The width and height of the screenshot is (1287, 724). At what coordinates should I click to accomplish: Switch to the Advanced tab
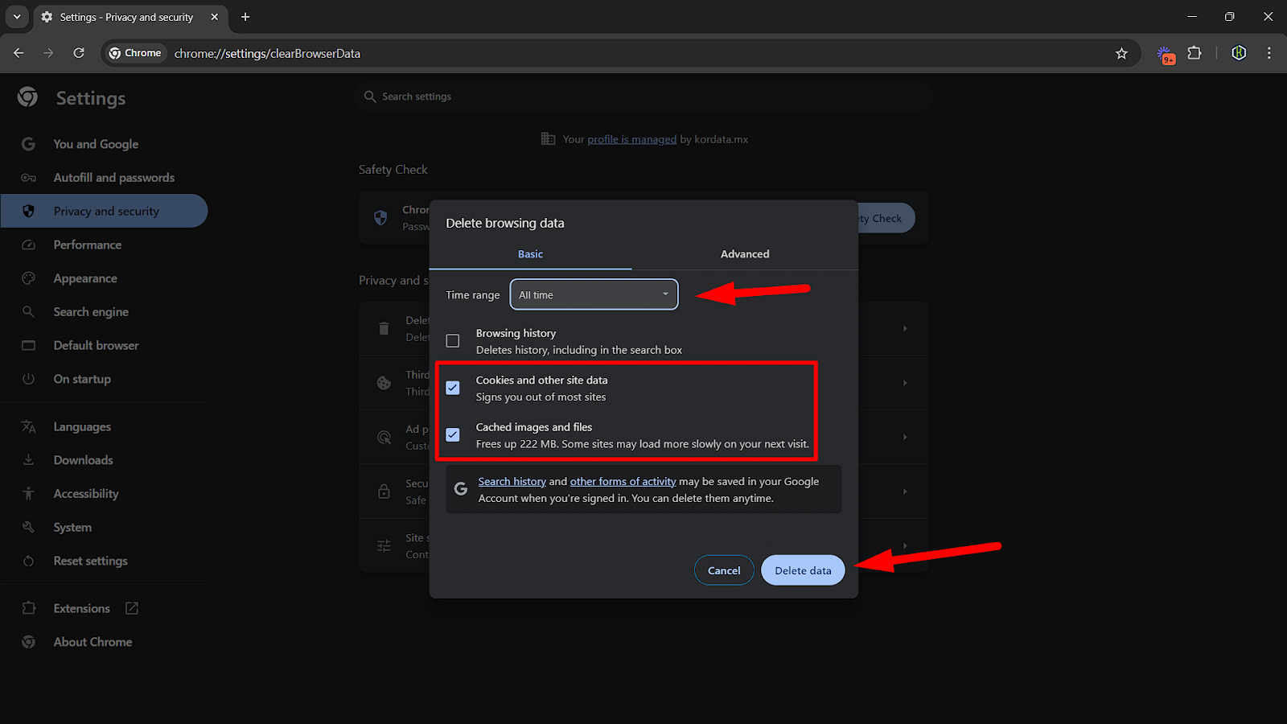coord(744,254)
